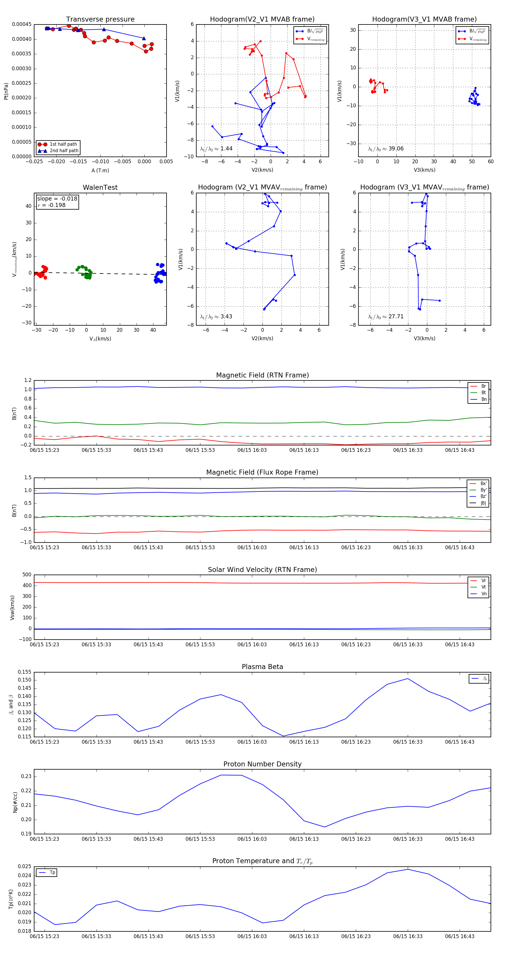
Task: Click the 'r = -0.198' annotation
Action: [51, 205]
